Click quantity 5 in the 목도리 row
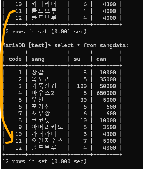 coord(85,79)
